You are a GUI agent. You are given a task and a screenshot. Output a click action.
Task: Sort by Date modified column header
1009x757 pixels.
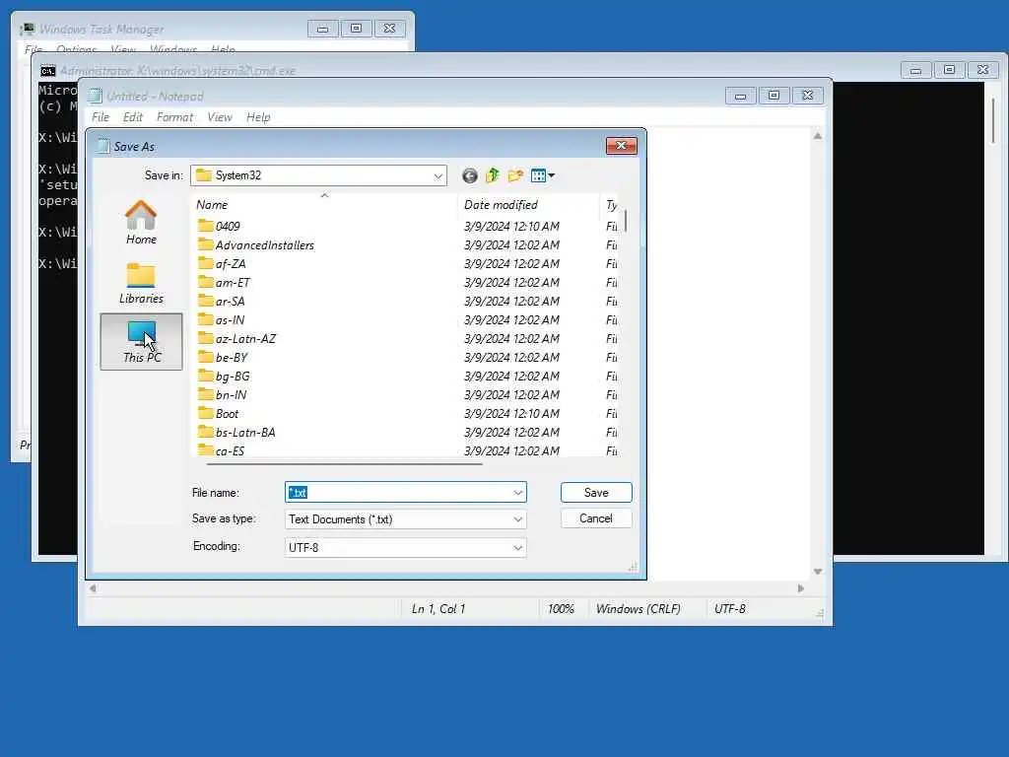point(528,205)
